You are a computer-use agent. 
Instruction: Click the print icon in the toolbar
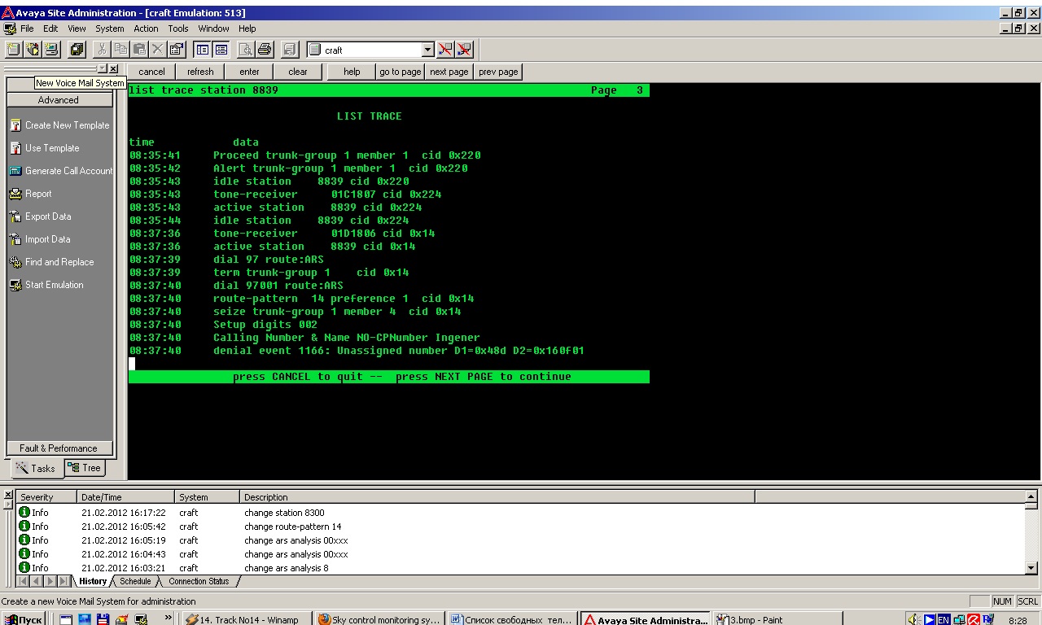(265, 50)
